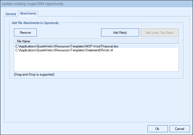Click the Add File(s) button
193x135 pixels.
click(120, 33)
